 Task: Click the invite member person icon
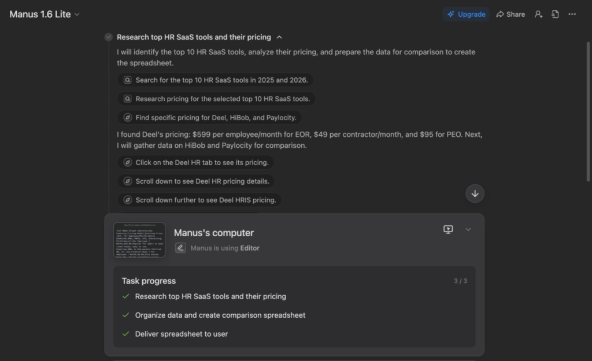point(538,14)
